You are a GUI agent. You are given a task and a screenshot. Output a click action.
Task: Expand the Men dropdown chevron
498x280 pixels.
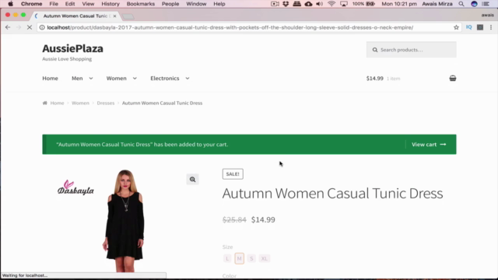(91, 78)
